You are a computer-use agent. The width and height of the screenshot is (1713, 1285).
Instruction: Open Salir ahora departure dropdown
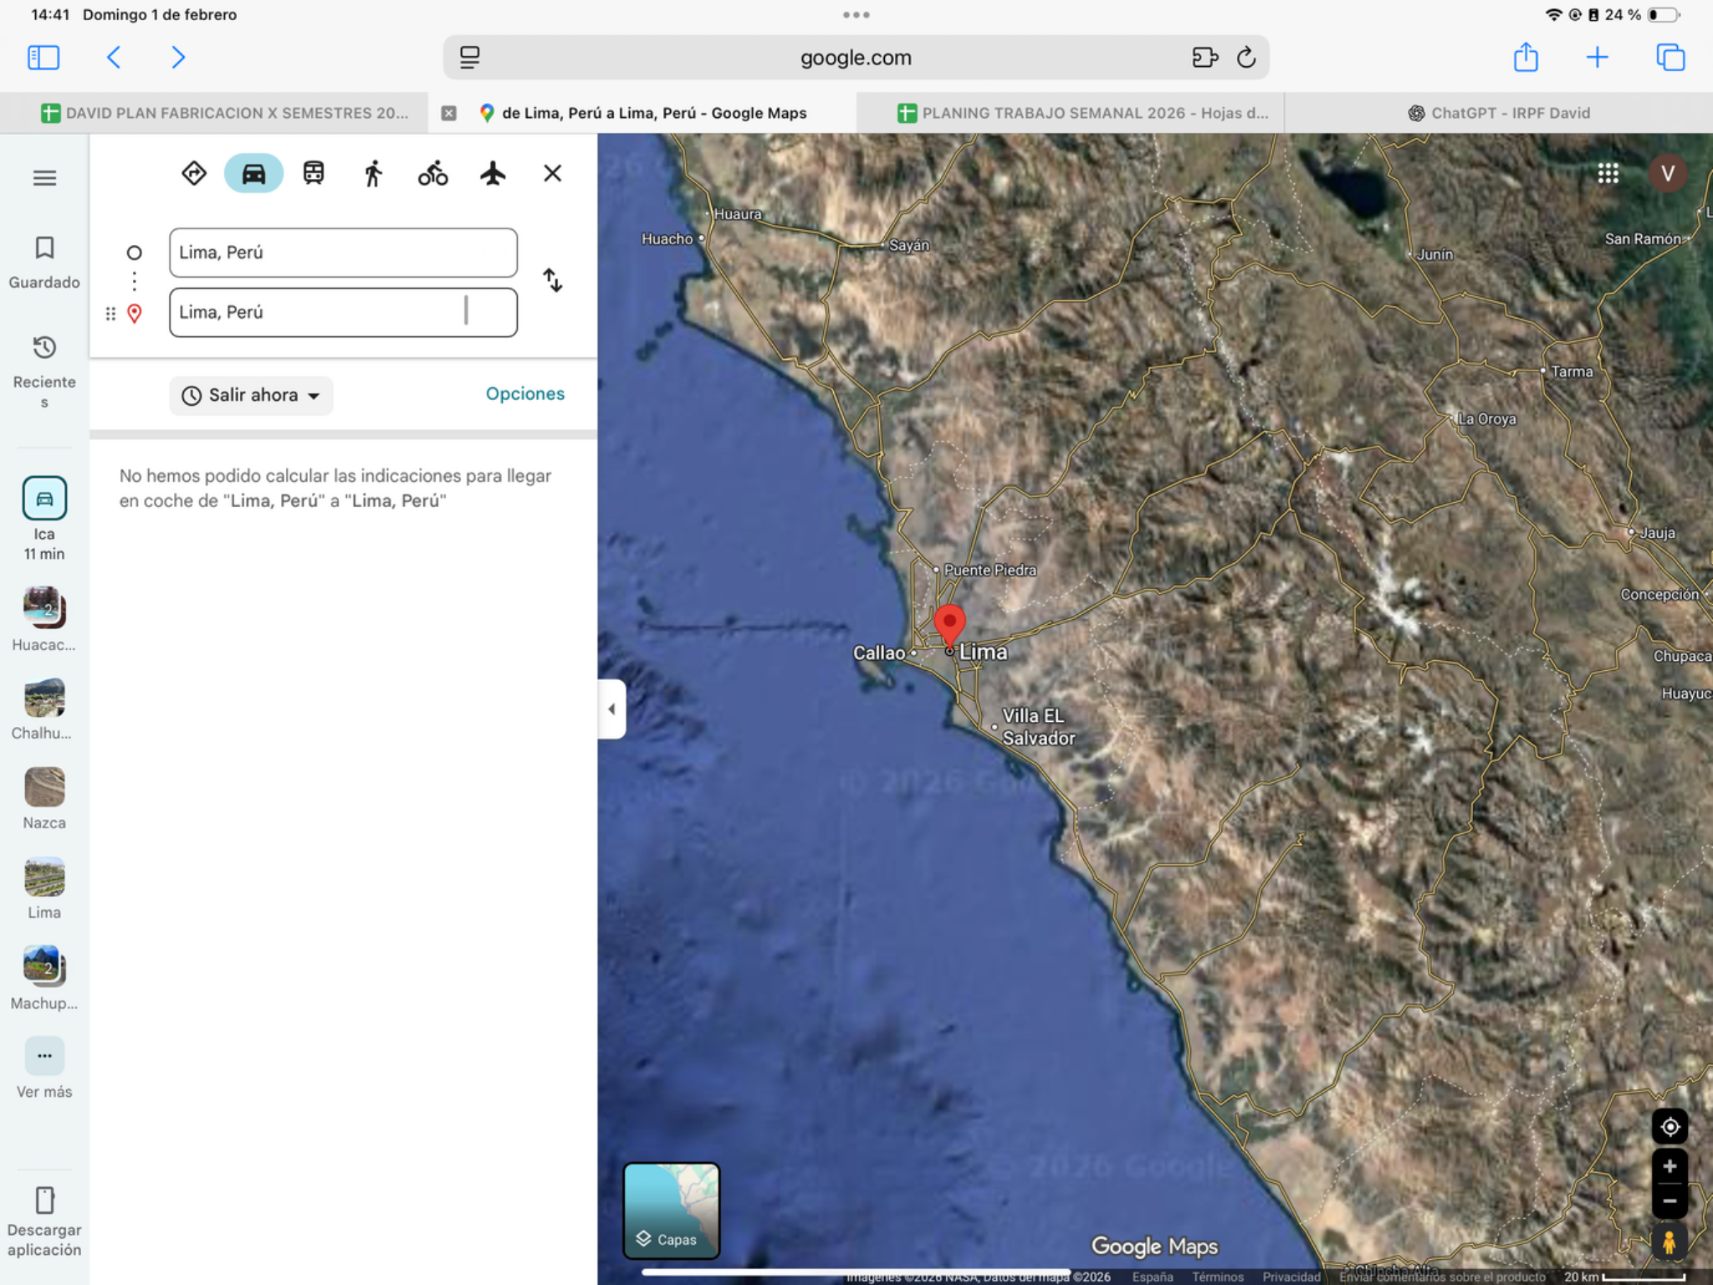point(251,395)
